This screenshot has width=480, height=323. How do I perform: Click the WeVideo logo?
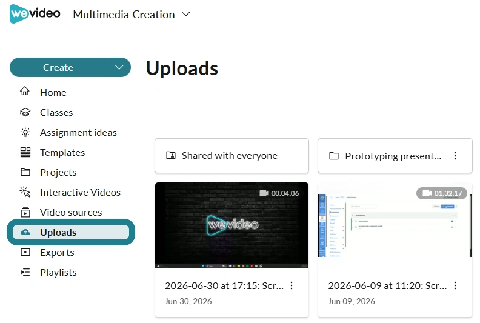[x=35, y=13]
